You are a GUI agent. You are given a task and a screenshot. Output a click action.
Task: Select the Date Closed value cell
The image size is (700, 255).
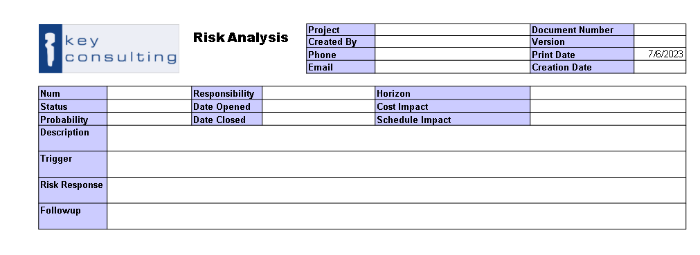coord(318,119)
